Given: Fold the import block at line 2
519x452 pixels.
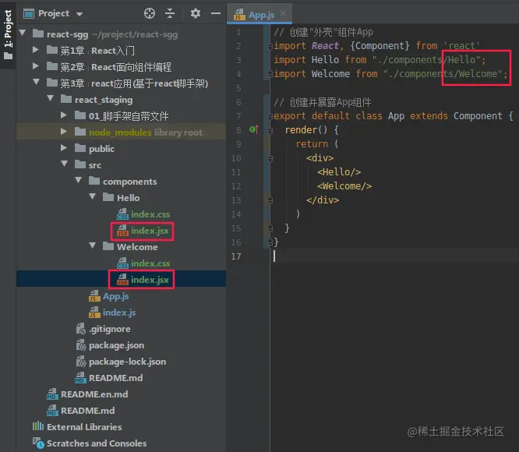Looking at the screenshot, I should click(x=270, y=46).
